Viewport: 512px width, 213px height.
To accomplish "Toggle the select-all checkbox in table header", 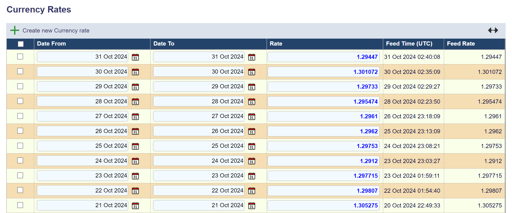I will pos(21,44).
